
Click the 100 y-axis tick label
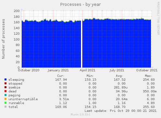tap(17, 39)
